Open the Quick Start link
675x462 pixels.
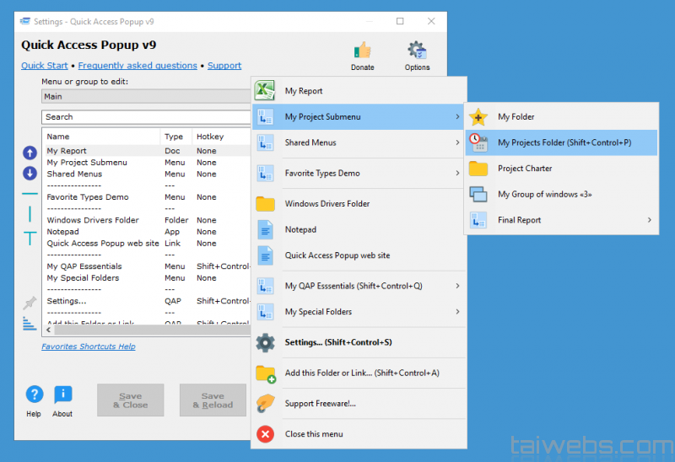45,66
